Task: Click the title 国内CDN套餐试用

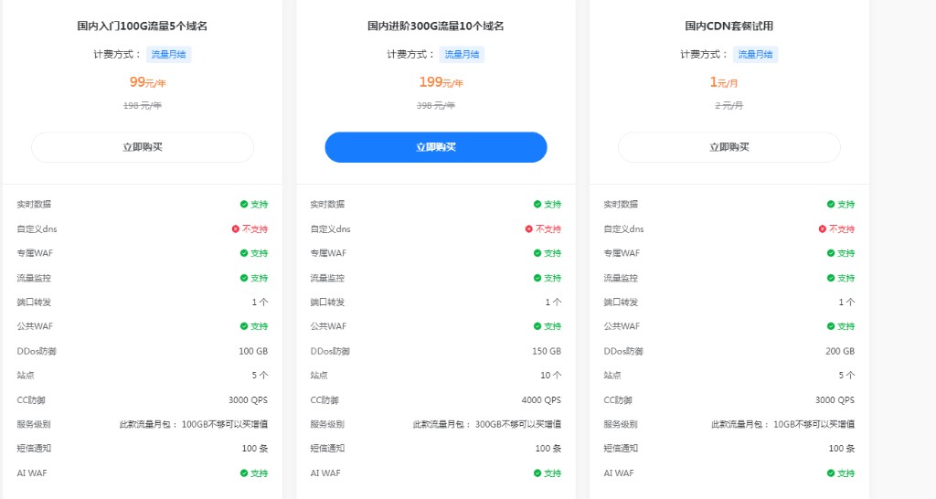Action: tap(729, 26)
